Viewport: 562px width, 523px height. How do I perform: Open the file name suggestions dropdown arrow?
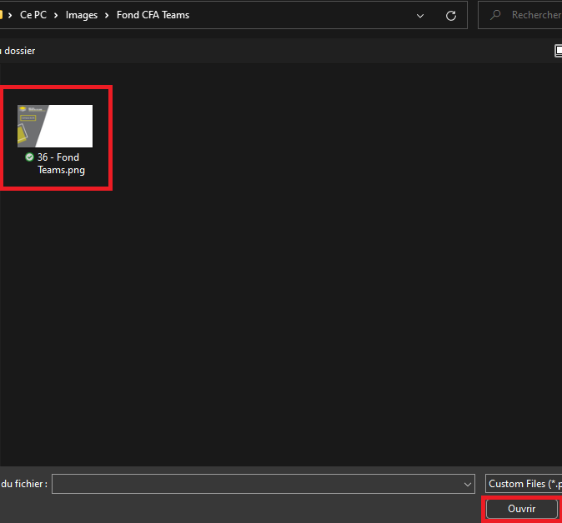[x=467, y=484]
